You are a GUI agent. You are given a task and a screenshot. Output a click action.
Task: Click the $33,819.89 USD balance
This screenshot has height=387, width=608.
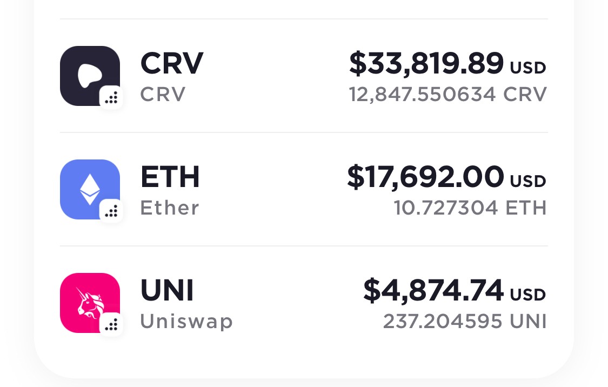[447, 63]
